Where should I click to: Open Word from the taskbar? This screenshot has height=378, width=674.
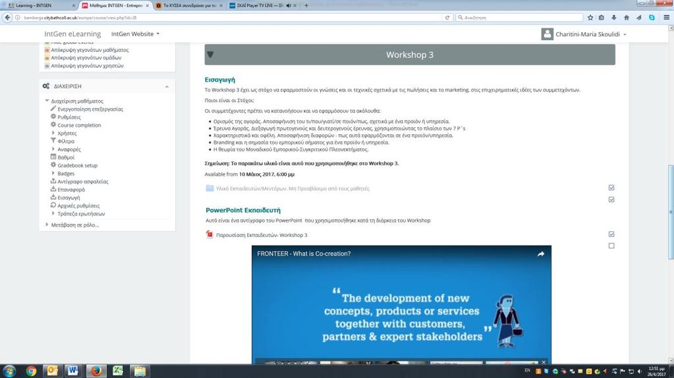74,371
